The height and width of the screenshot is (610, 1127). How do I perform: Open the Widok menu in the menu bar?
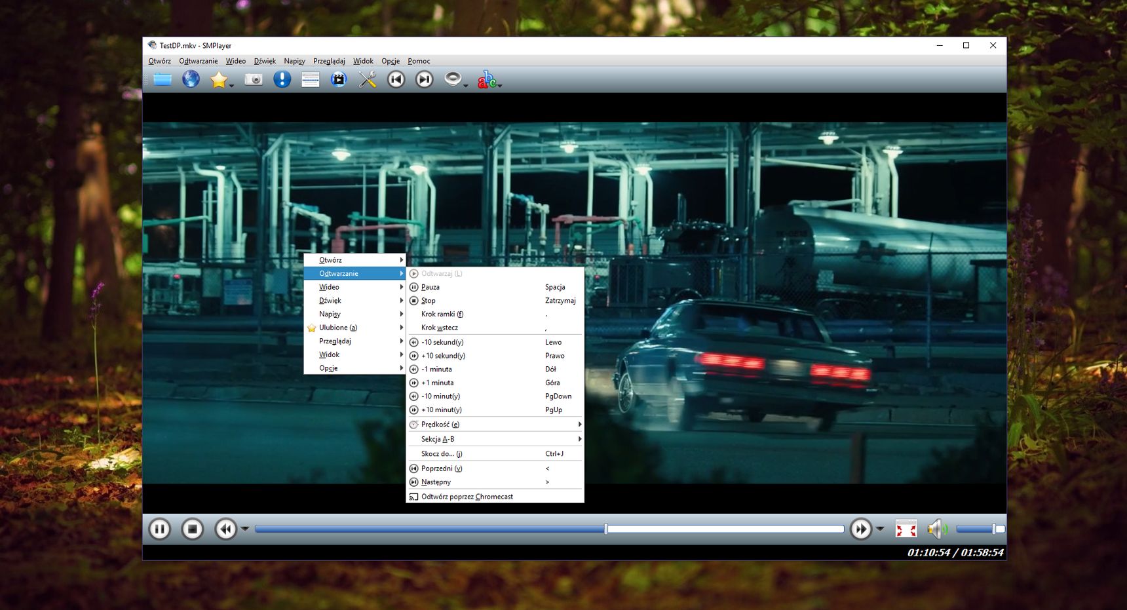pyautogui.click(x=363, y=61)
